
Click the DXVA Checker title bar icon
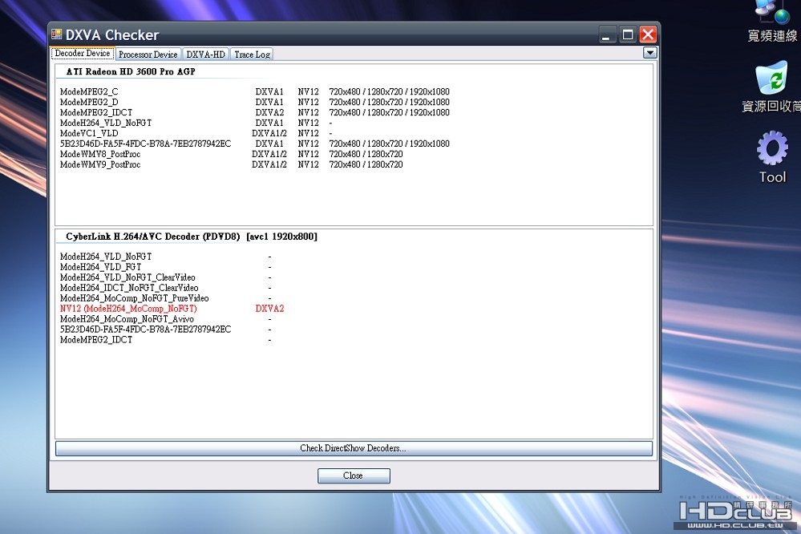point(56,34)
